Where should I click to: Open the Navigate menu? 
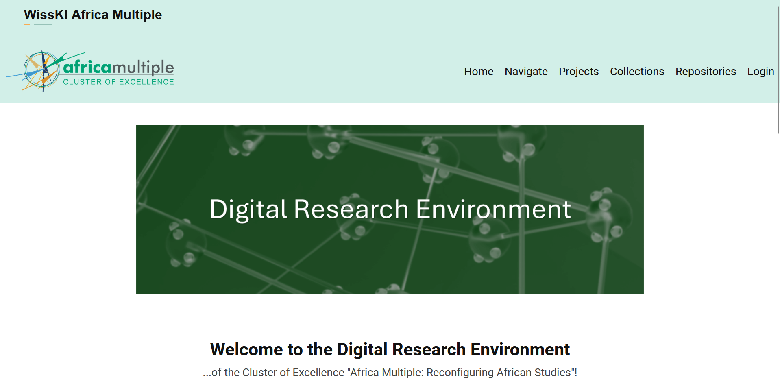tap(526, 72)
